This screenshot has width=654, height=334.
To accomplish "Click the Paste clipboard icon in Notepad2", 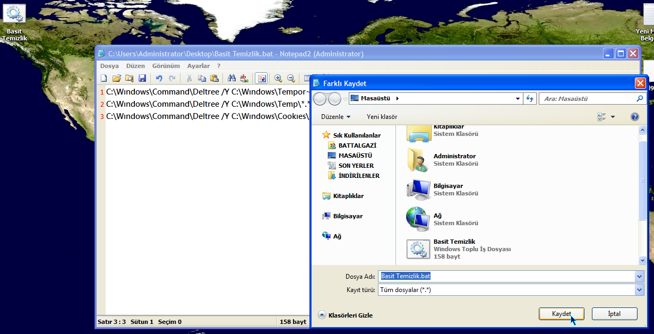I will click(x=214, y=79).
